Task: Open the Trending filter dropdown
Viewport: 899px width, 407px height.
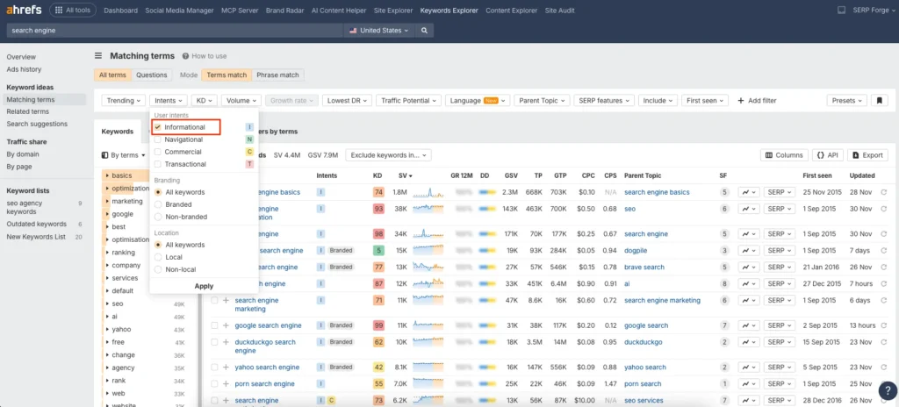Action: pyautogui.click(x=124, y=100)
